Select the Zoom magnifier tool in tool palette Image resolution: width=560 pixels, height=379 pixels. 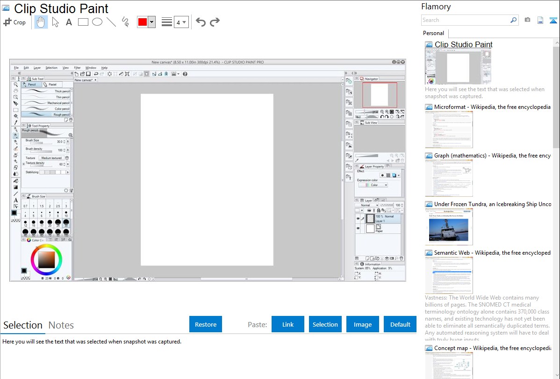[16, 85]
